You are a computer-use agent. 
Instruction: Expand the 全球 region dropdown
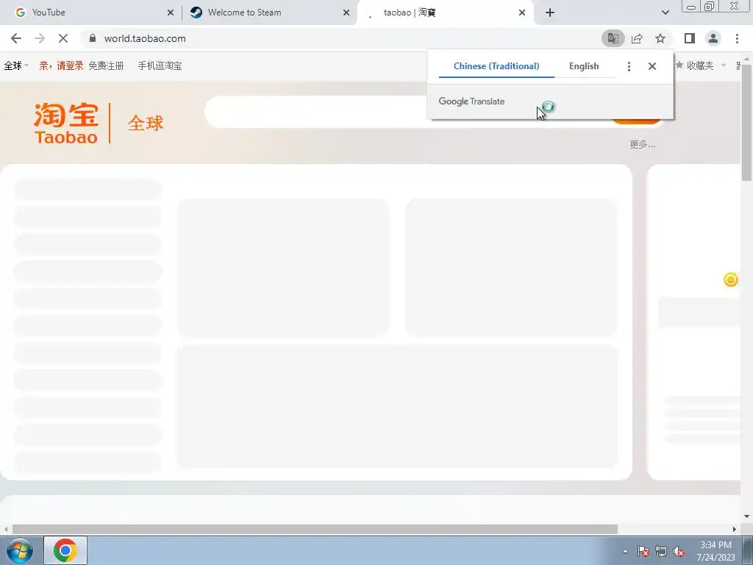pos(16,65)
